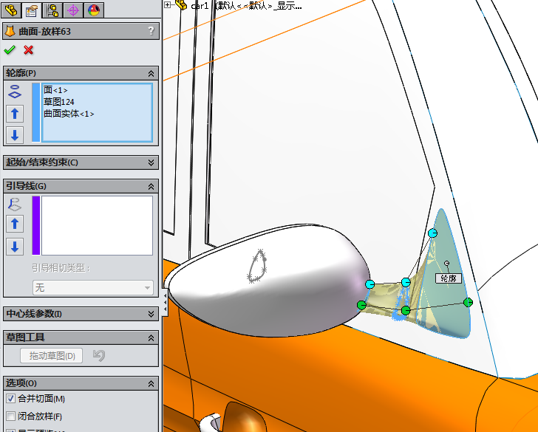Click the loft surface feature icon in header
538x432 pixels.
click(10, 31)
